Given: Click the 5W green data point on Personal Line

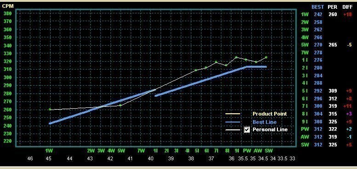Looking at the screenshot, I should pyautogui.click(x=121, y=105).
